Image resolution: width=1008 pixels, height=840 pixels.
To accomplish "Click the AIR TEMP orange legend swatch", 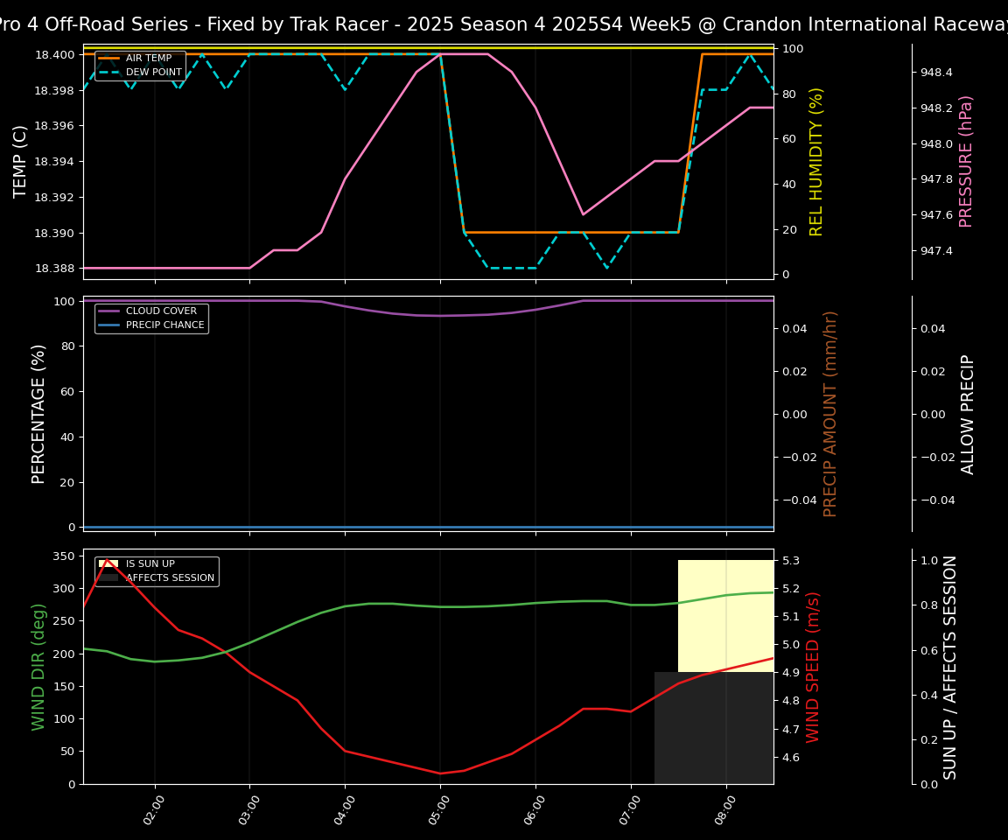I will [109, 59].
